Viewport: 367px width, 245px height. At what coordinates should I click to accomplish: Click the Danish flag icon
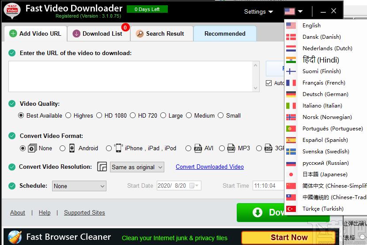click(291, 37)
